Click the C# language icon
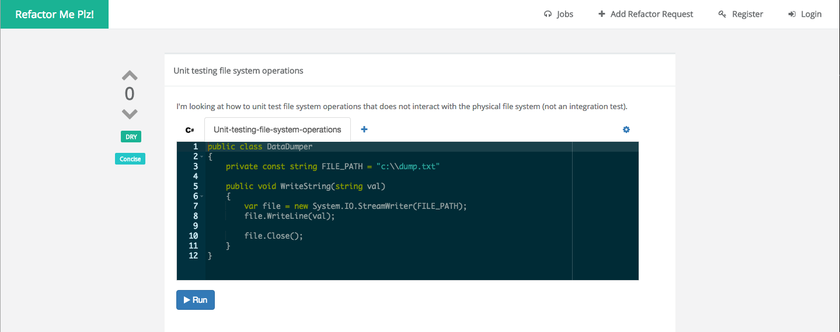The width and height of the screenshot is (840, 332). pyautogui.click(x=190, y=130)
